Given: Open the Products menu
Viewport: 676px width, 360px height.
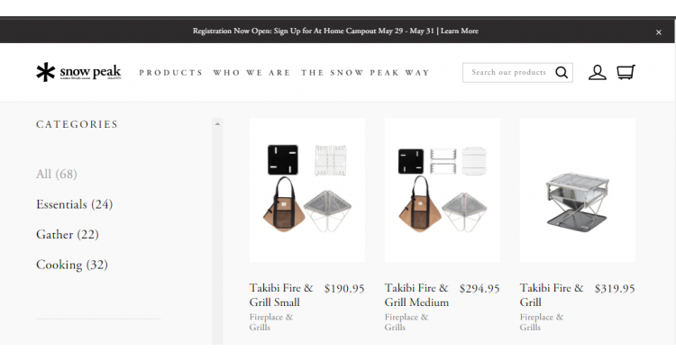Looking at the screenshot, I should pos(171,73).
